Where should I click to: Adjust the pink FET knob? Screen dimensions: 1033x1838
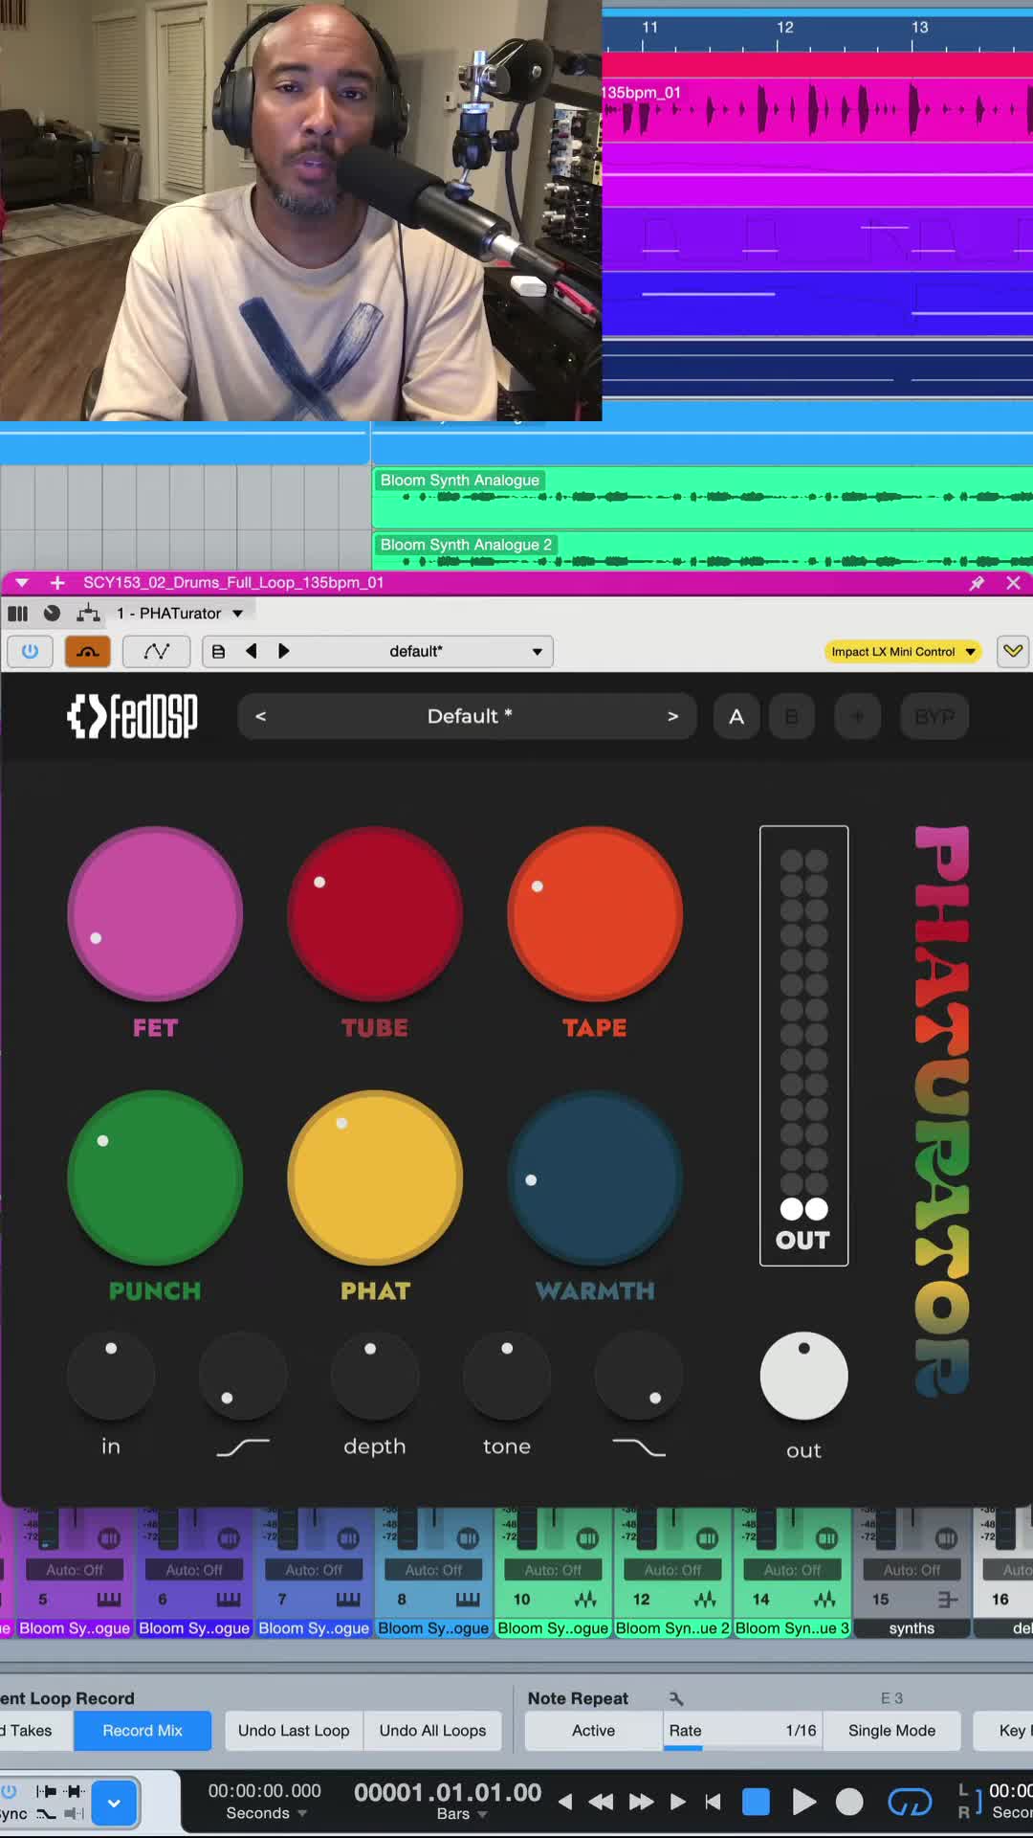coord(155,914)
